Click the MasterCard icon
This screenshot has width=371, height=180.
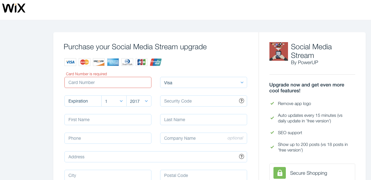pos(85,62)
